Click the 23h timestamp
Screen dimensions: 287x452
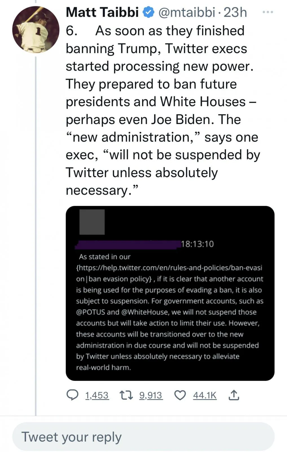click(235, 12)
